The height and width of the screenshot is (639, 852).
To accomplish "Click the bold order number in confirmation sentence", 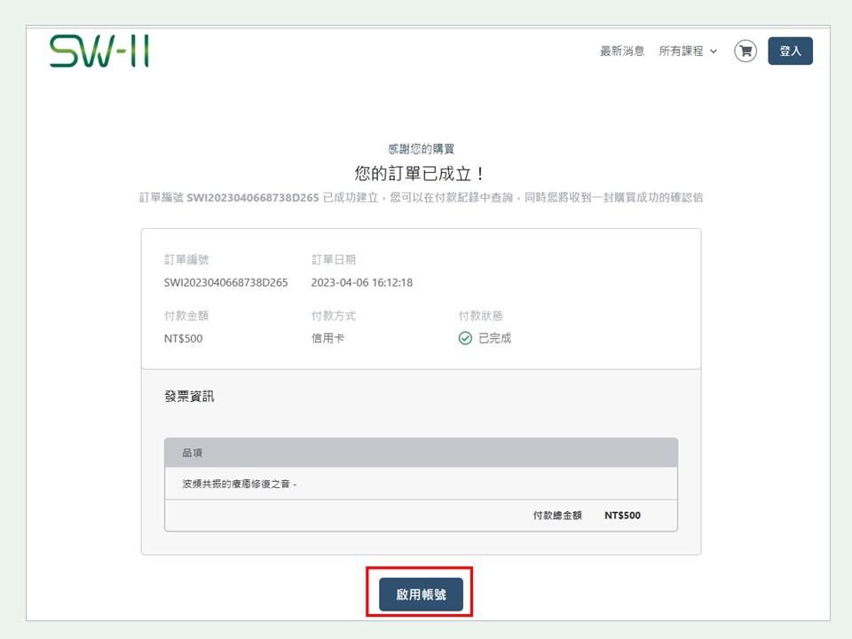I will click(x=253, y=197).
